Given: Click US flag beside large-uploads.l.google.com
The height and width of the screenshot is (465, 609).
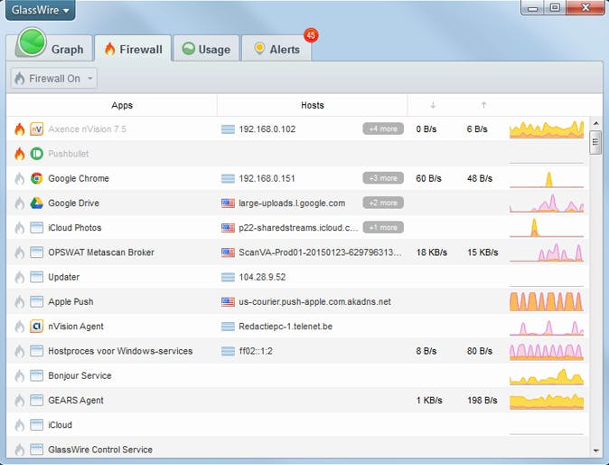Looking at the screenshot, I should pos(228,203).
